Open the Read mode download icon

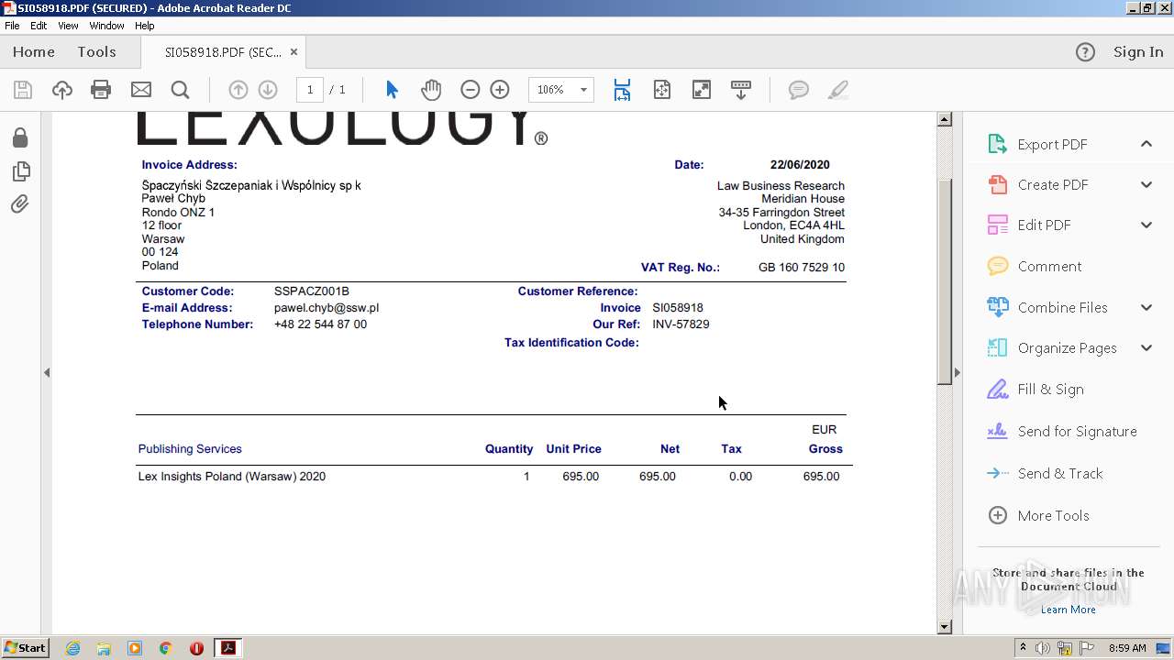[x=740, y=90]
